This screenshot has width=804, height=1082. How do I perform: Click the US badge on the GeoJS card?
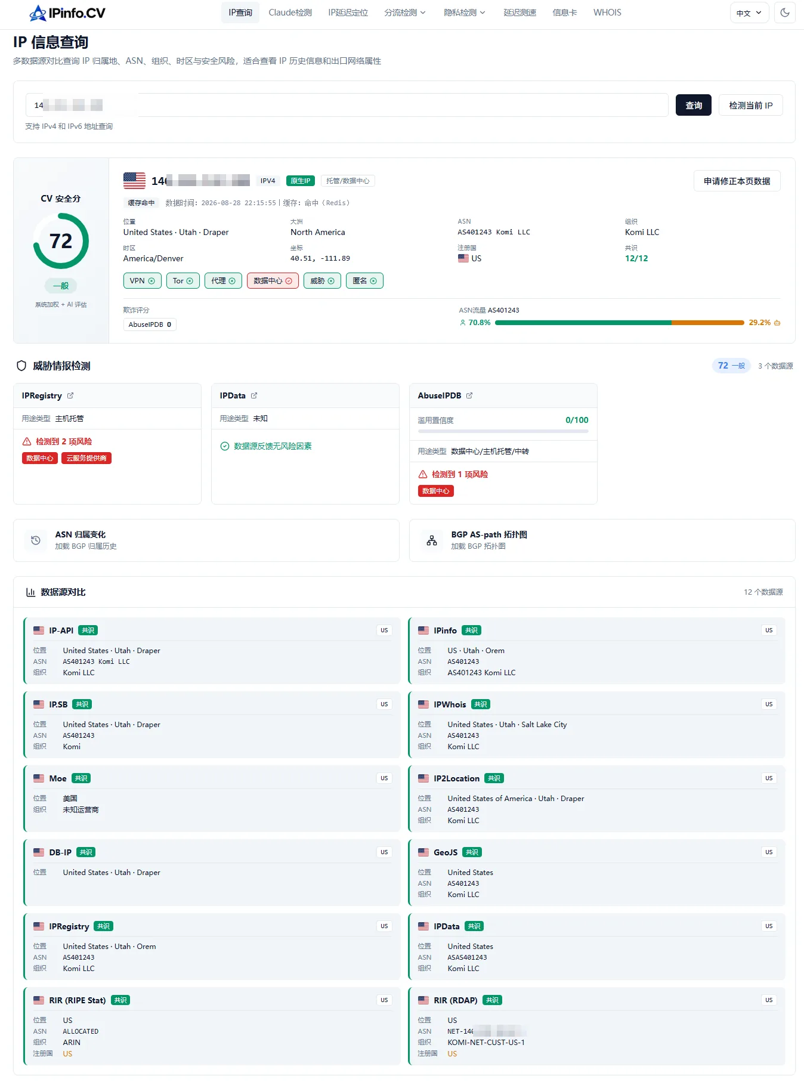pos(769,852)
